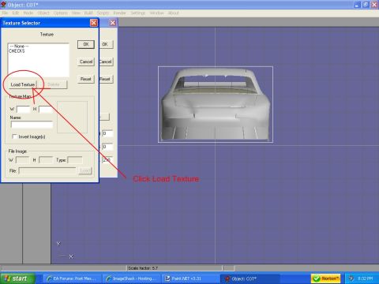The width and height of the screenshot is (379, 284).
Task: Click the app icon in title bar
Action: pos(3,5)
